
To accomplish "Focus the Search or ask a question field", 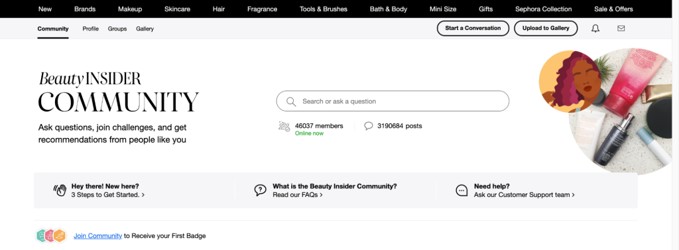I will (393, 101).
